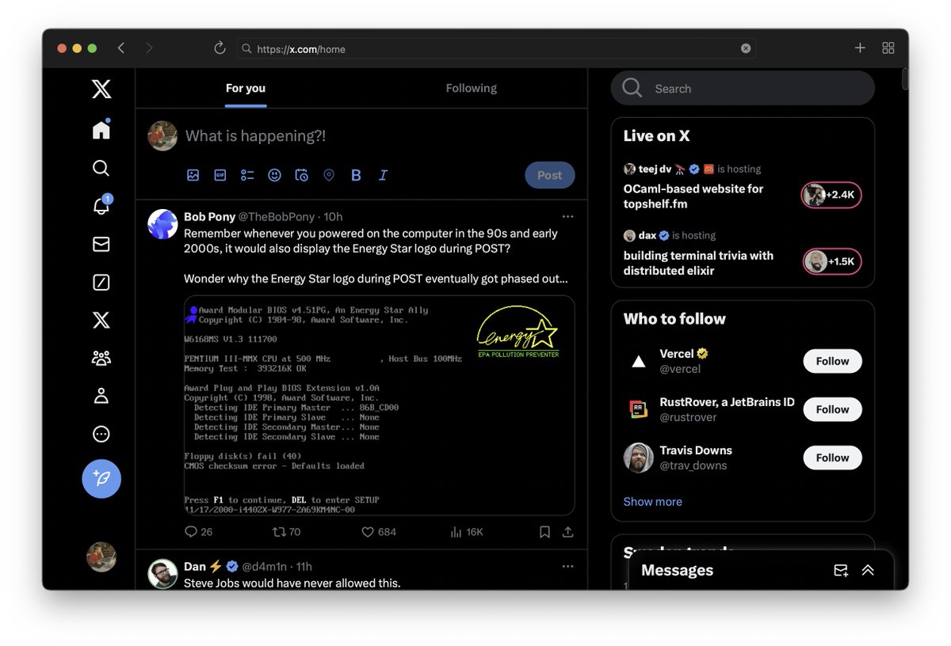This screenshot has width=951, height=646.
Task: Open @TheBobPony handle
Action: pos(277,216)
